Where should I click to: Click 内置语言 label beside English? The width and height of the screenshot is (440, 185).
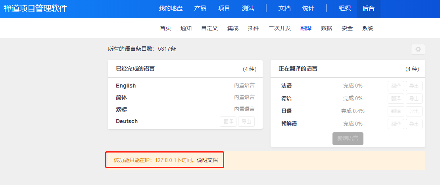244,86
